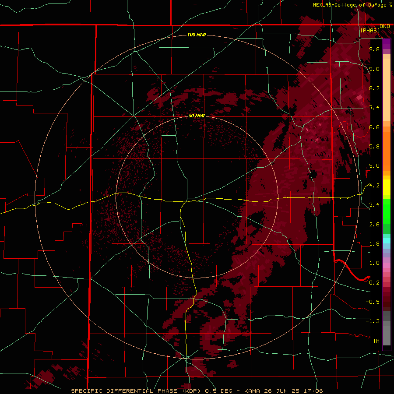Click the 50 NMI range ring label

tap(197, 116)
